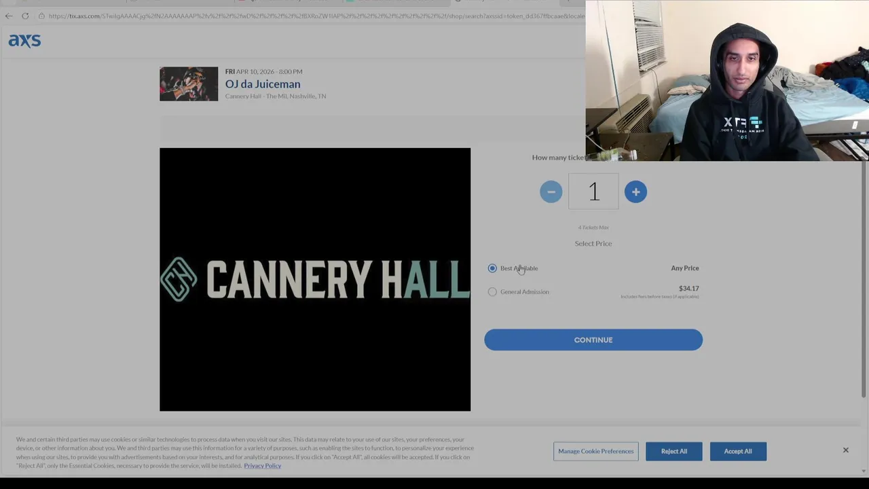The image size is (869, 489).
Task: Open Manage Cookie Preferences
Action: click(x=596, y=451)
